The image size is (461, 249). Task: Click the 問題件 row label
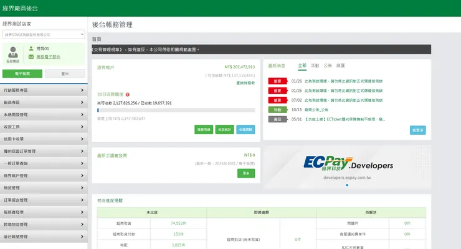coord(353,223)
